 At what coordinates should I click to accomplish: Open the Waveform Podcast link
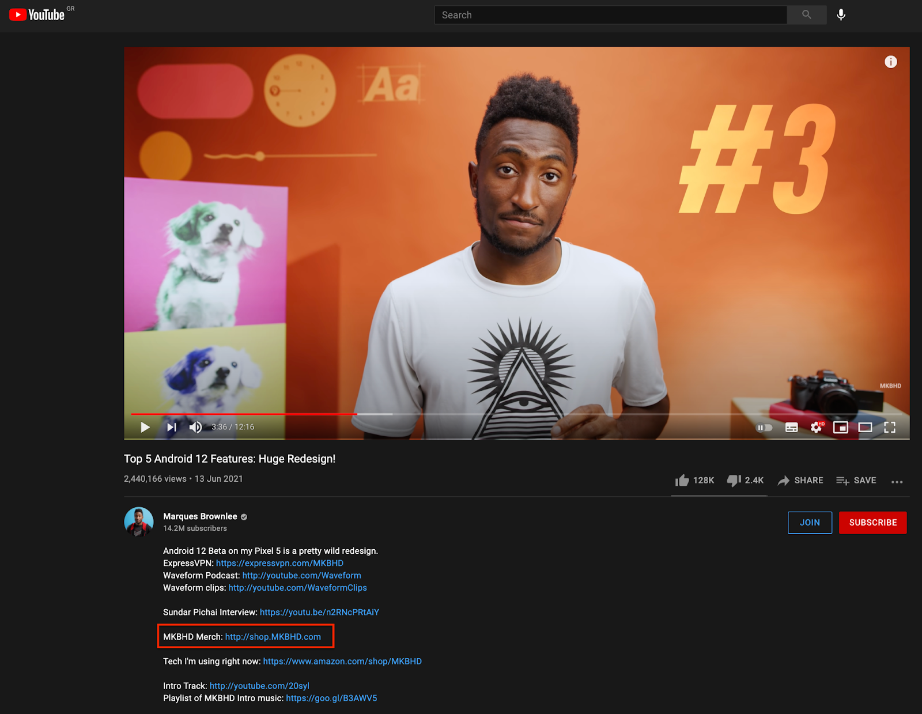click(302, 575)
